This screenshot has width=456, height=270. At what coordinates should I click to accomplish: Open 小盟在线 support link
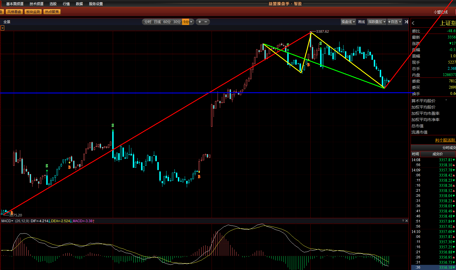tap(441, 12)
